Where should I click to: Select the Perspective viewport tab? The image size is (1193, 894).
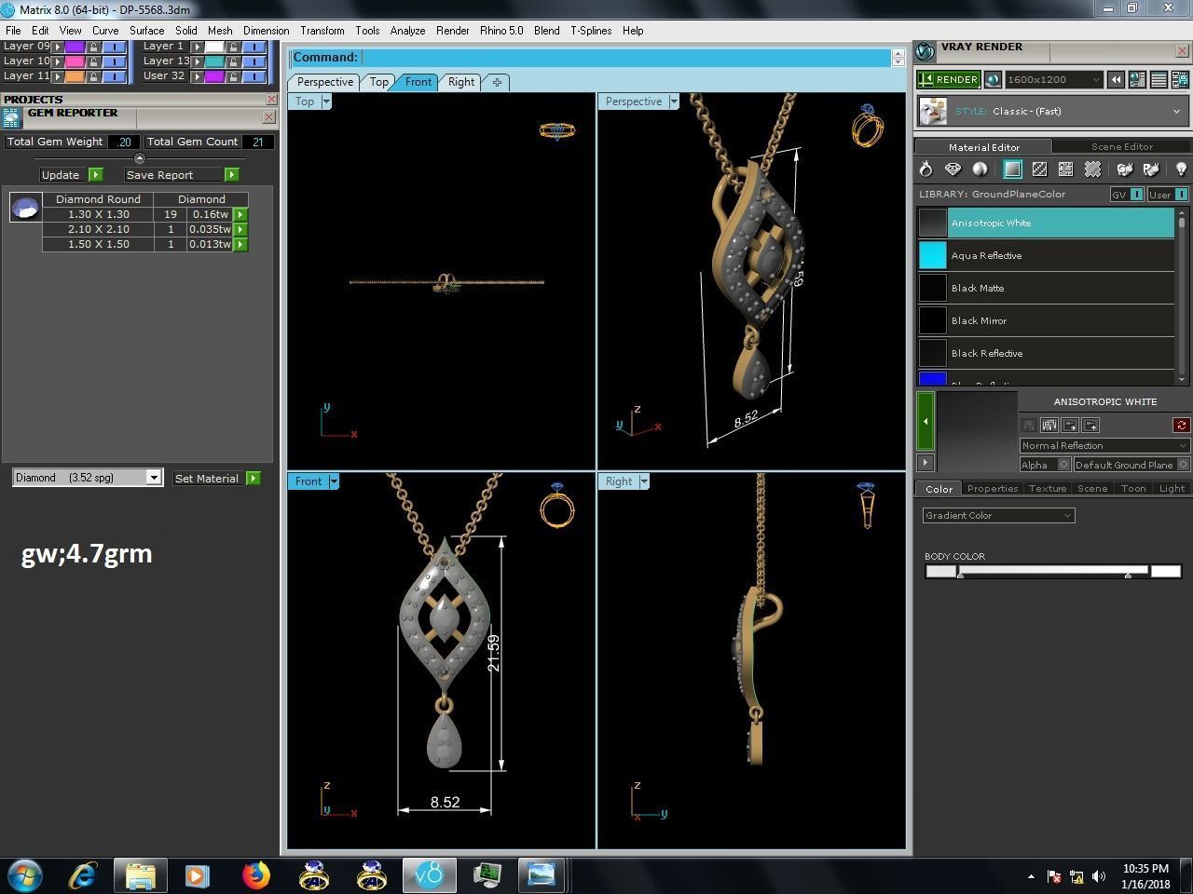point(325,82)
